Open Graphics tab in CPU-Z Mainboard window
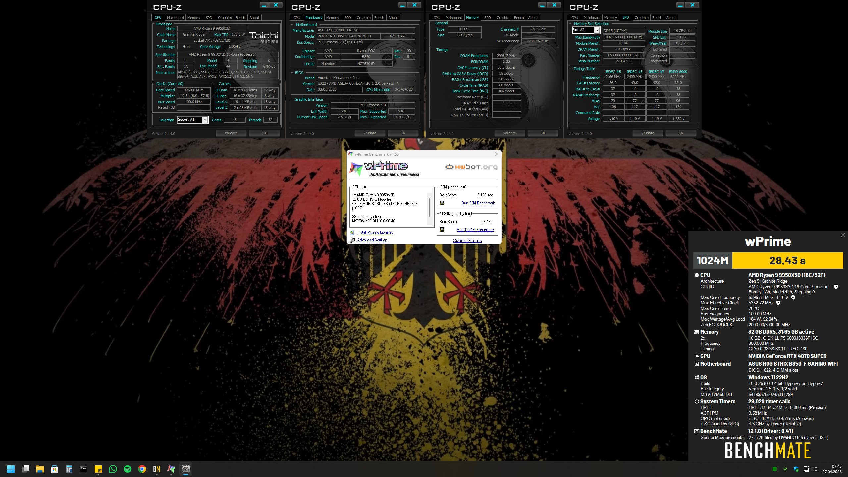The width and height of the screenshot is (848, 477). click(x=363, y=18)
